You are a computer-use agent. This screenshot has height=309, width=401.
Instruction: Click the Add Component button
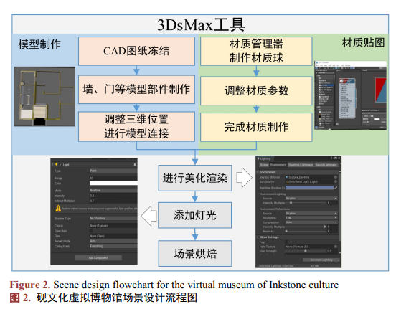point(98,257)
